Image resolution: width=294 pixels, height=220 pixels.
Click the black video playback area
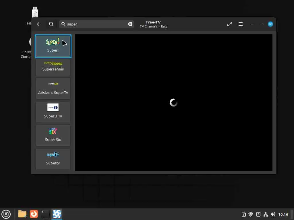click(174, 103)
